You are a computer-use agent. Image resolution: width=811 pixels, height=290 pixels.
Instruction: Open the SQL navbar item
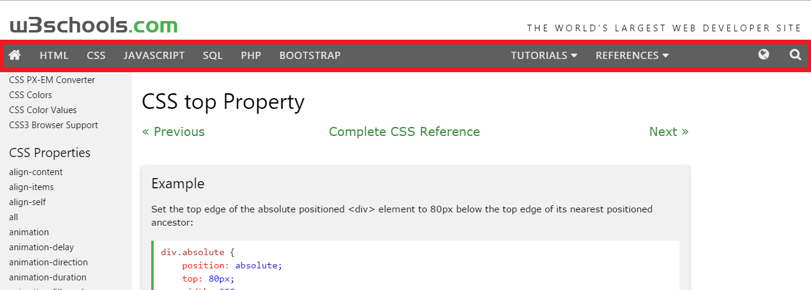[213, 55]
